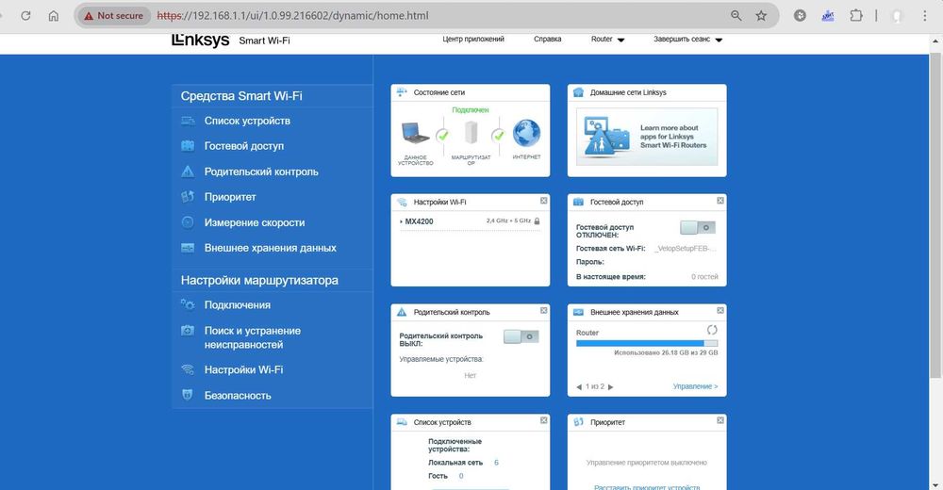Open the Завершить сеанс dropdown

(x=688, y=39)
